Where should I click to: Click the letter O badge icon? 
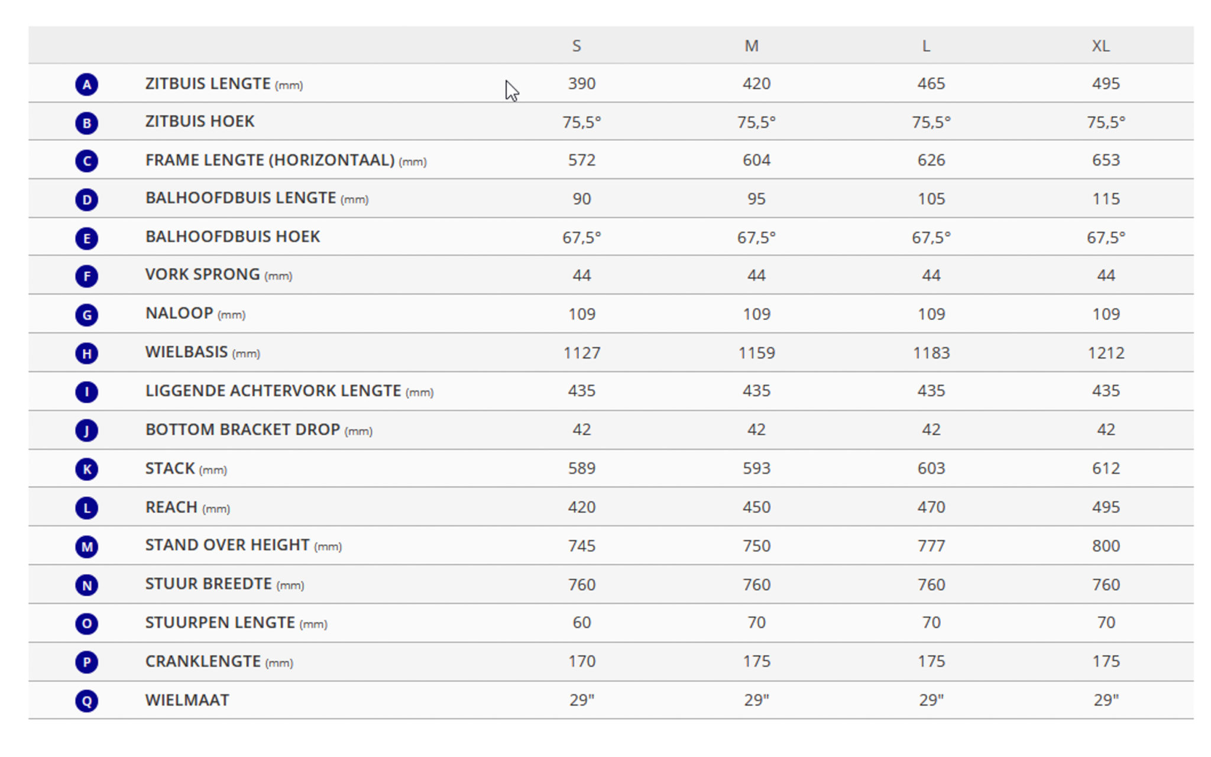pos(86,623)
